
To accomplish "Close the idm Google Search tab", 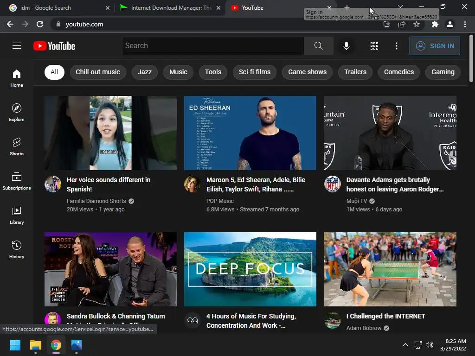I will 108,8.
